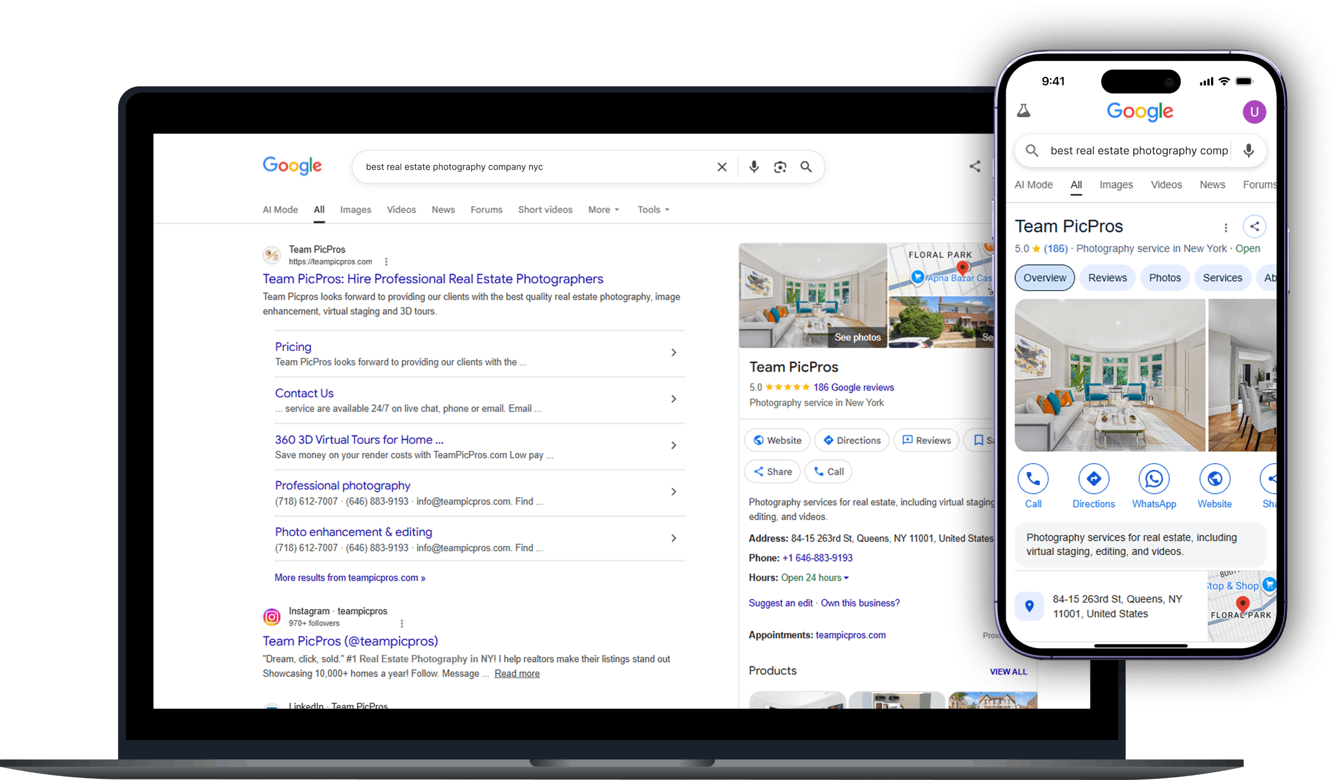Switch to AI Mode tab on desktop
The height and width of the screenshot is (780, 1337).
tap(280, 210)
